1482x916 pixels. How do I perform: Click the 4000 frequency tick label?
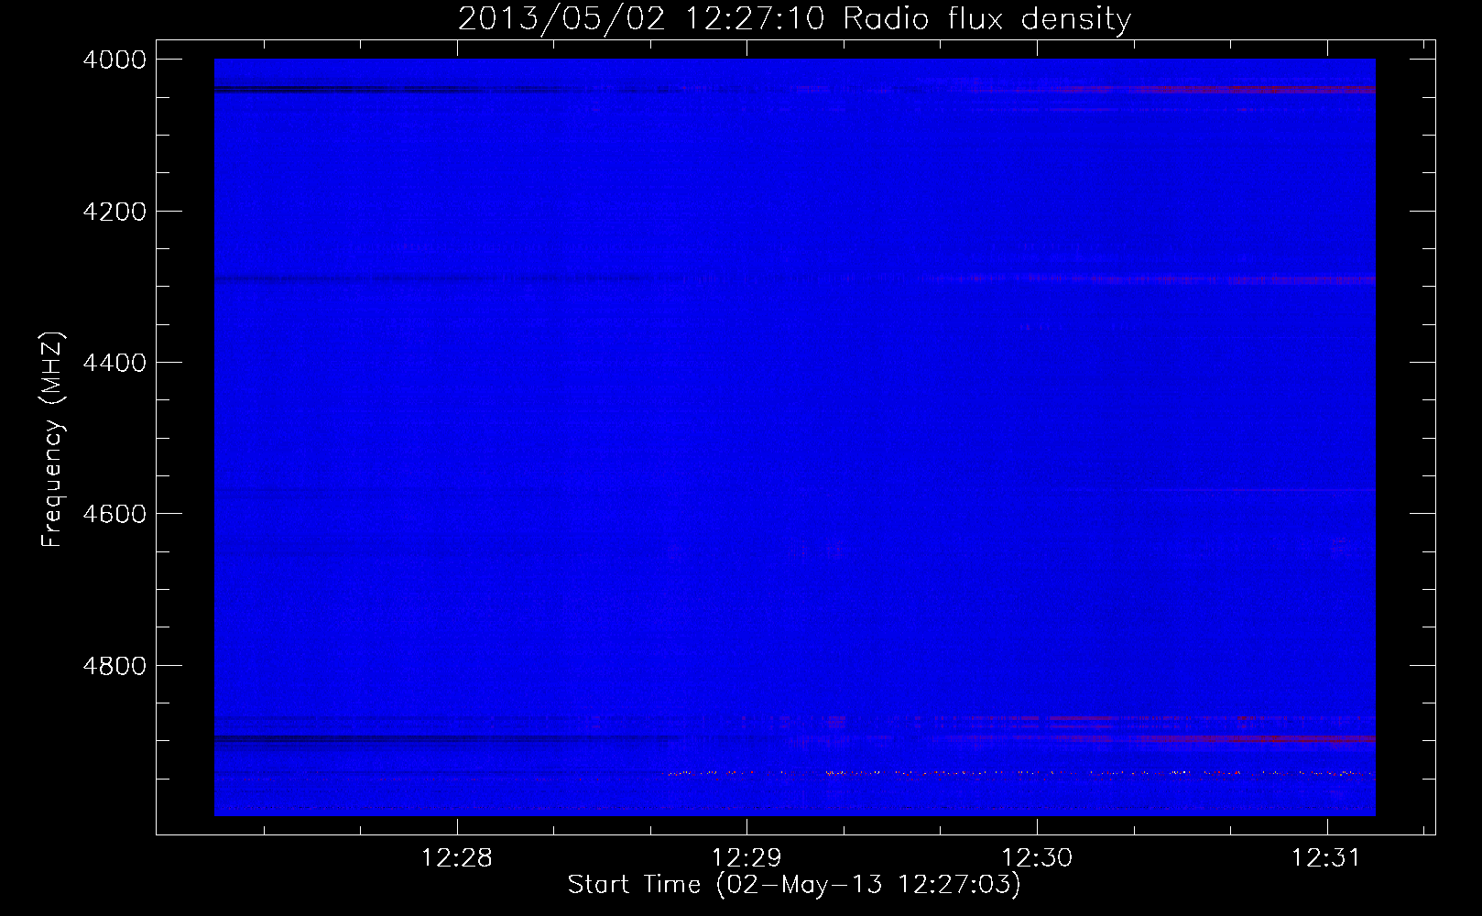tap(114, 60)
